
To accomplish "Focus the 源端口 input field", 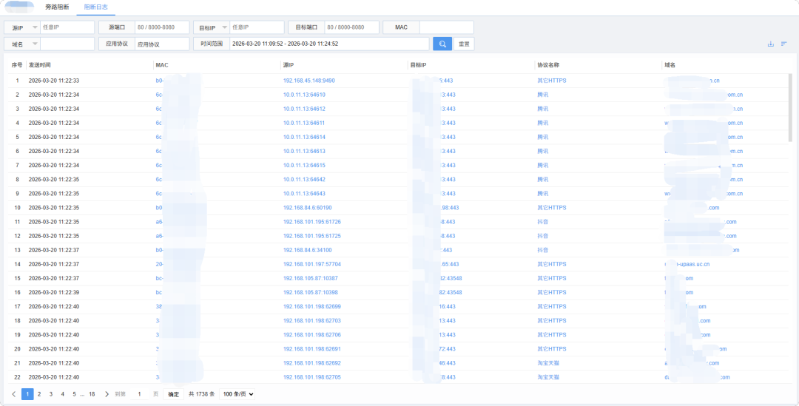I will [x=161, y=27].
